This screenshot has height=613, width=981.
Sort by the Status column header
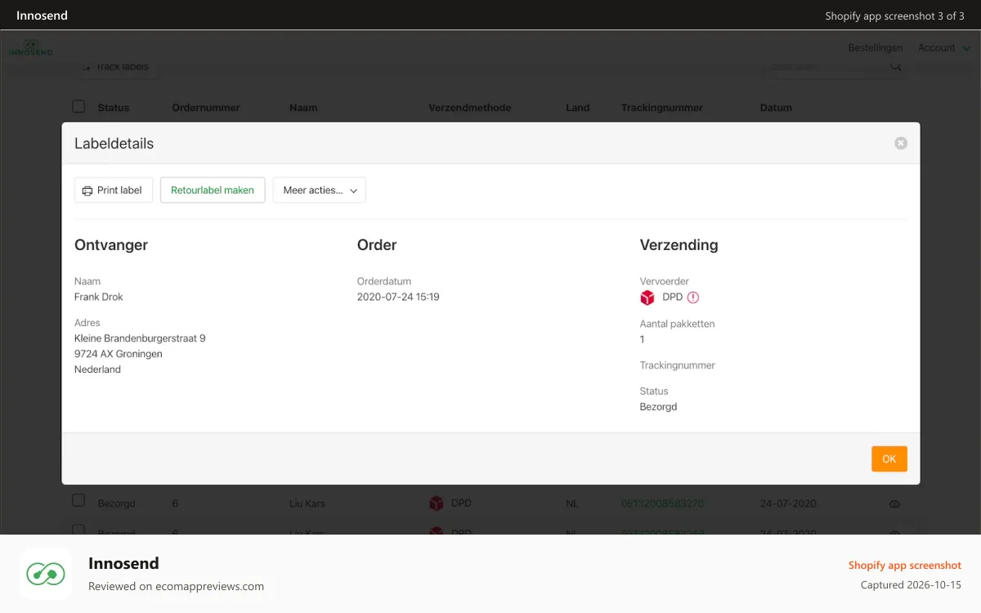[x=114, y=108]
